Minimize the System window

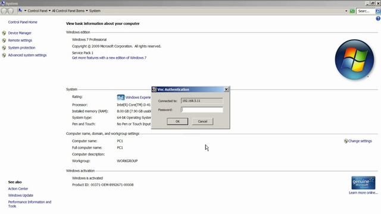coord(368,4)
